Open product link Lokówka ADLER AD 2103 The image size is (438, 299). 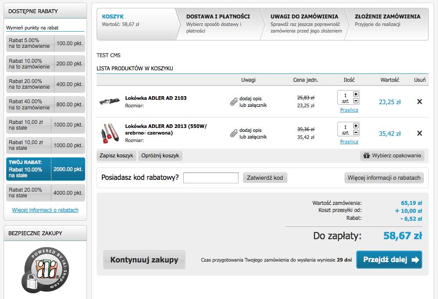pos(156,98)
